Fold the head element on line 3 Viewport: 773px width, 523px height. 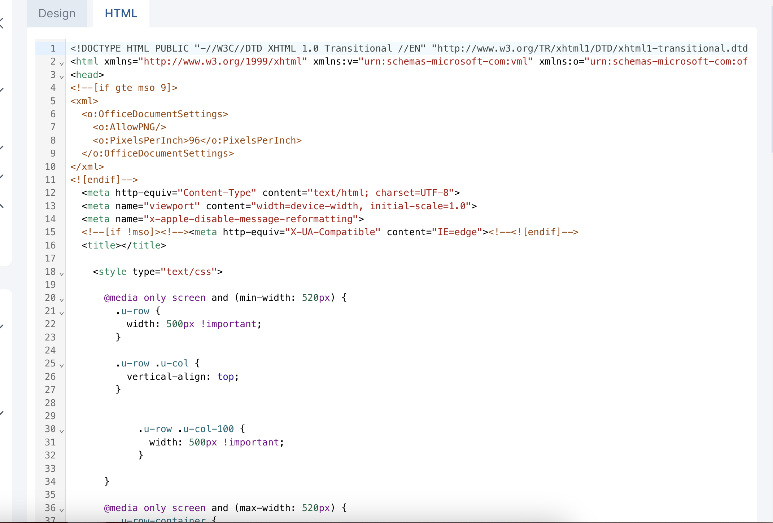coord(62,76)
